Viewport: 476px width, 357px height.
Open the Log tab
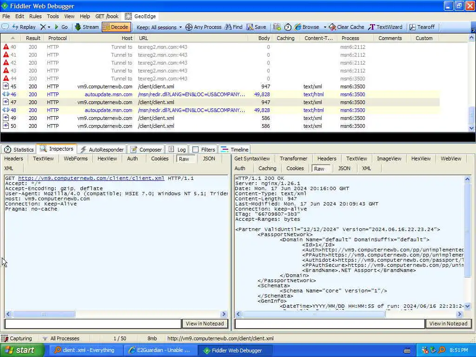coord(177,149)
